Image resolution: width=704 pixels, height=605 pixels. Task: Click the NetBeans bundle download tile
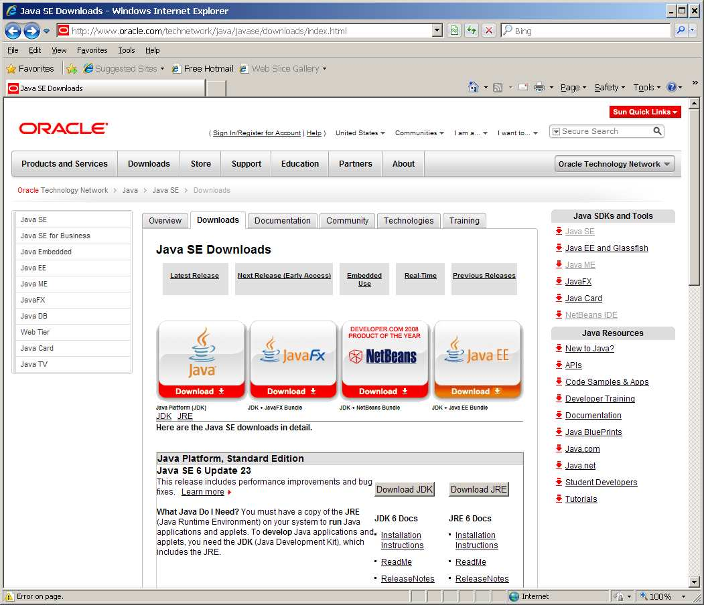tap(384, 360)
